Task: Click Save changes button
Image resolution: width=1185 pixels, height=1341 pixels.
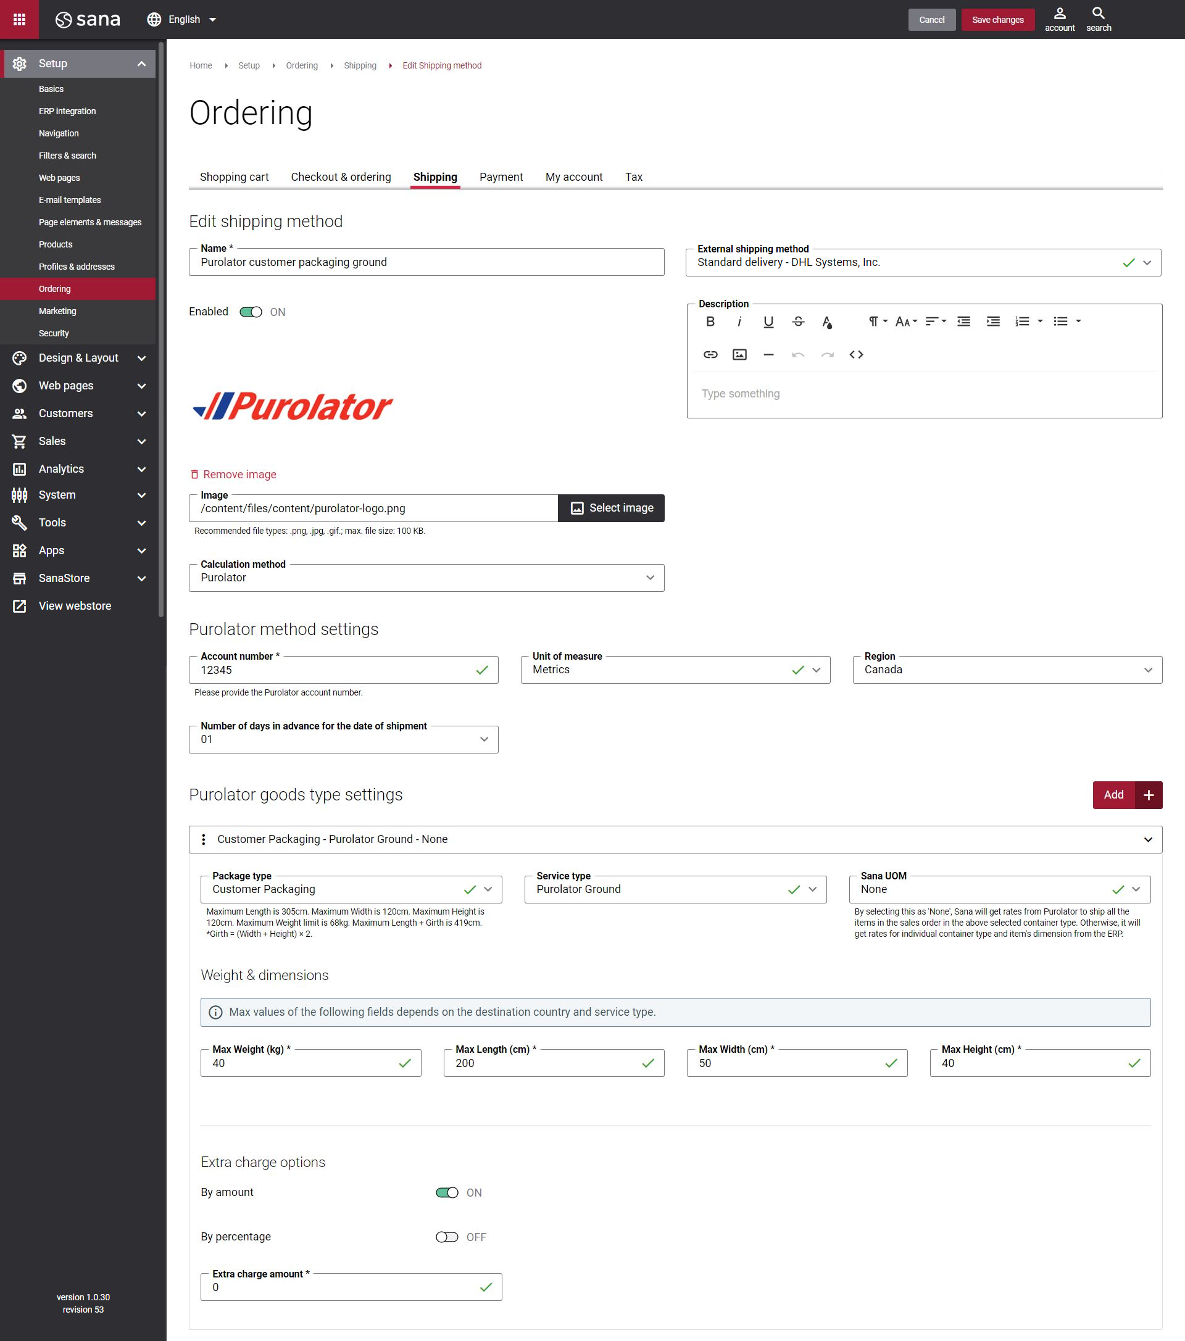Action: click(x=997, y=20)
